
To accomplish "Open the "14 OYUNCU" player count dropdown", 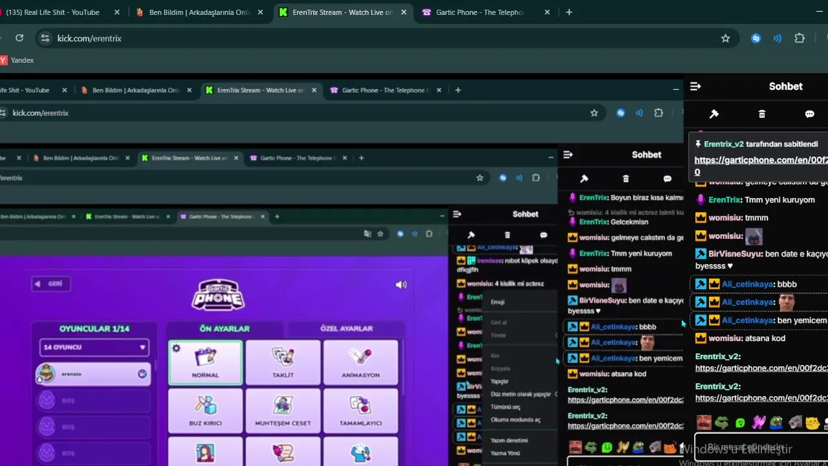I will [x=94, y=348].
